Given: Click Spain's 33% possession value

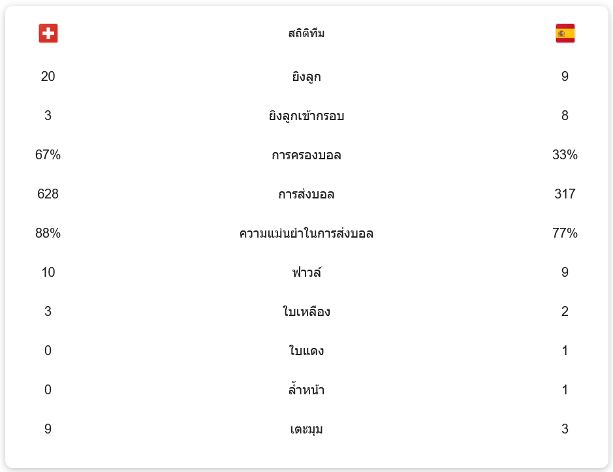Looking at the screenshot, I should click(565, 155).
